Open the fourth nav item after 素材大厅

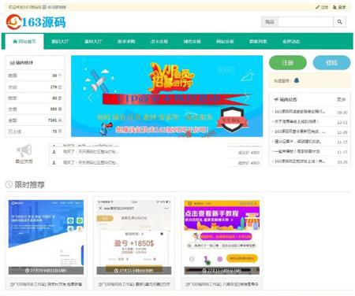point(225,42)
